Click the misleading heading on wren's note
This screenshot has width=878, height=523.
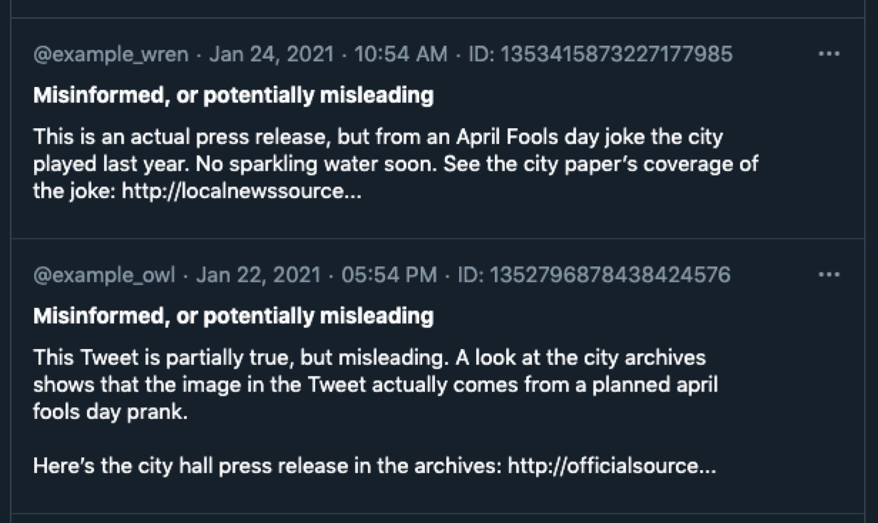click(233, 95)
